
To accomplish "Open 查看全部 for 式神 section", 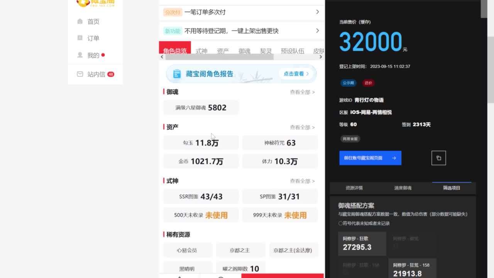I will point(302,181).
